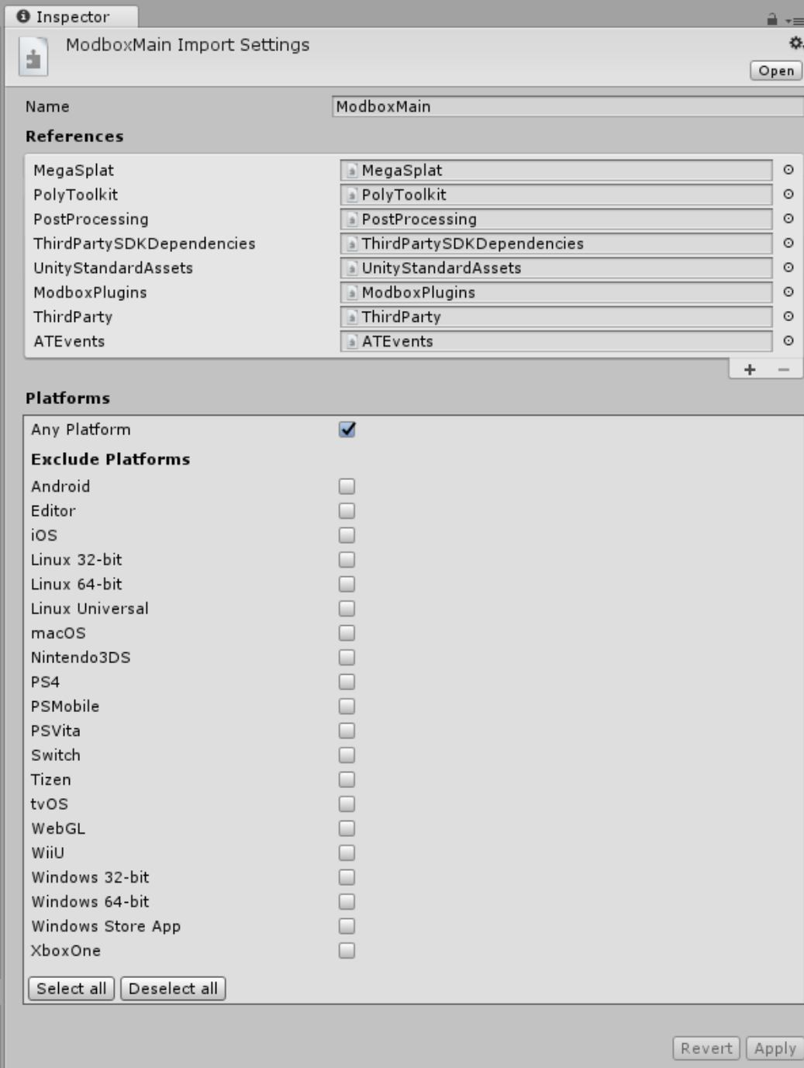Select the ModboxPlugins row label in References
The height and width of the screenshot is (1068, 804).
[x=90, y=293]
